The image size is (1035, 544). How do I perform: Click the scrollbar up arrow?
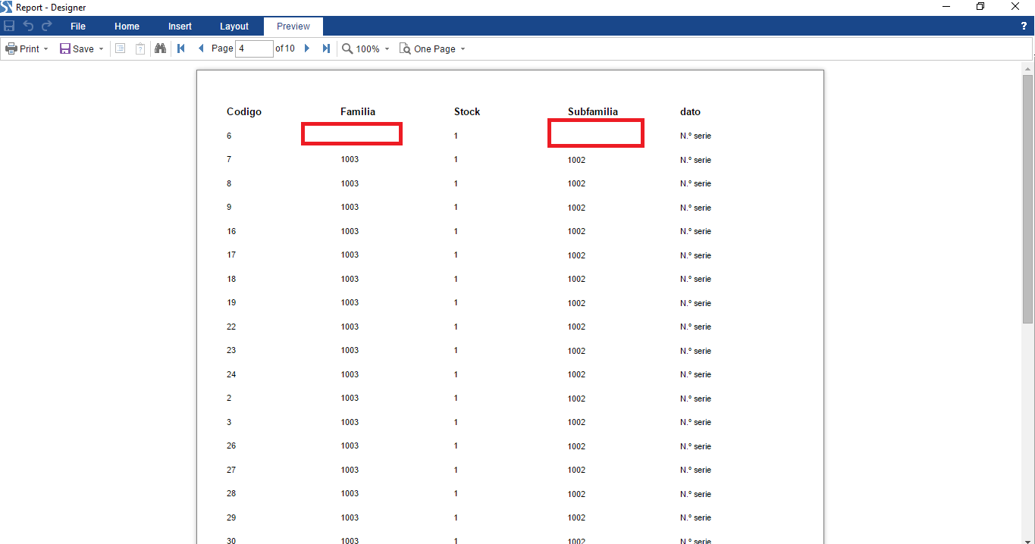tap(1027, 68)
